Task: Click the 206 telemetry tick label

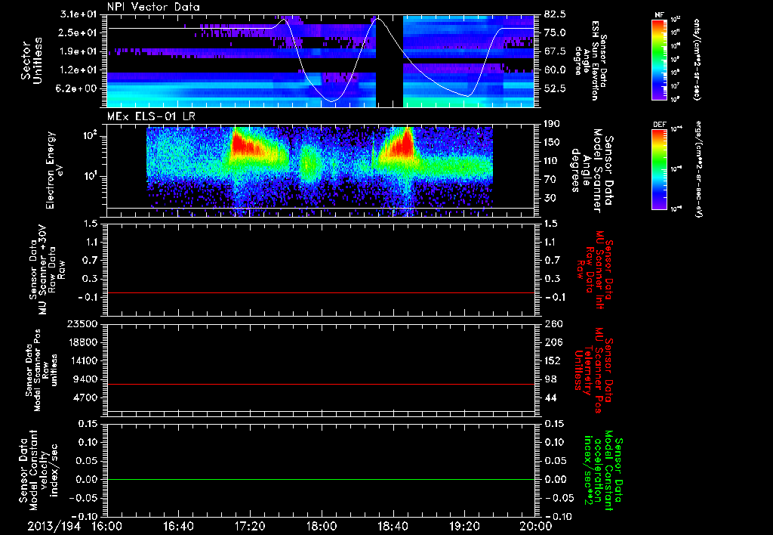Action: pos(553,342)
